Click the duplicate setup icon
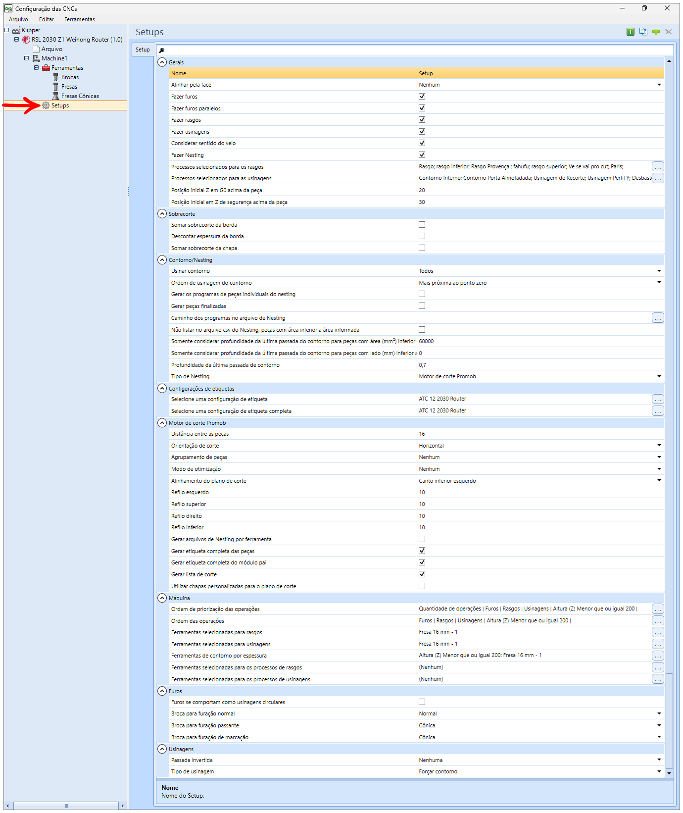The height and width of the screenshot is (813, 683). (x=643, y=32)
